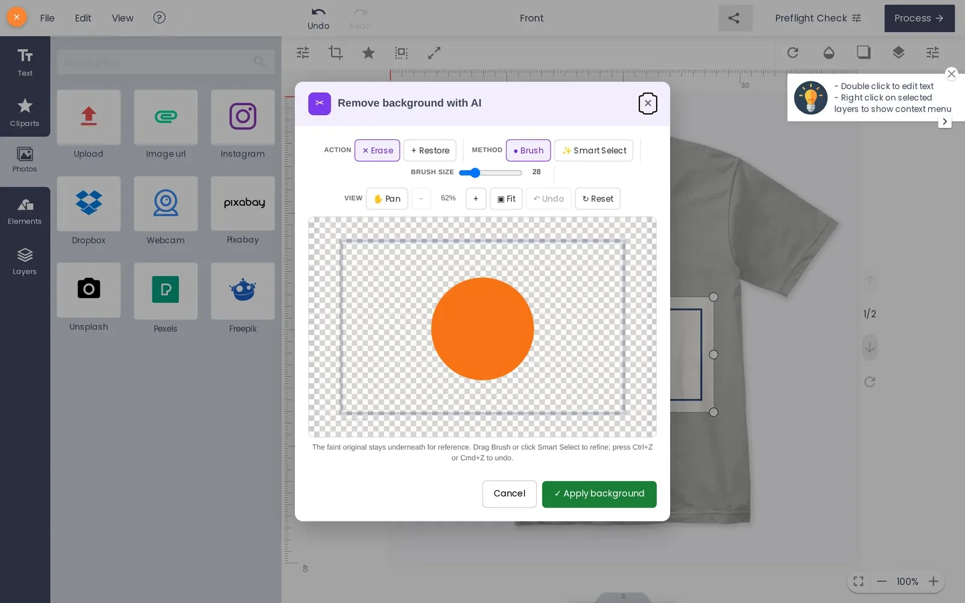Zoom in with the plus button
Screen dimensions: 965x603
(x=475, y=198)
